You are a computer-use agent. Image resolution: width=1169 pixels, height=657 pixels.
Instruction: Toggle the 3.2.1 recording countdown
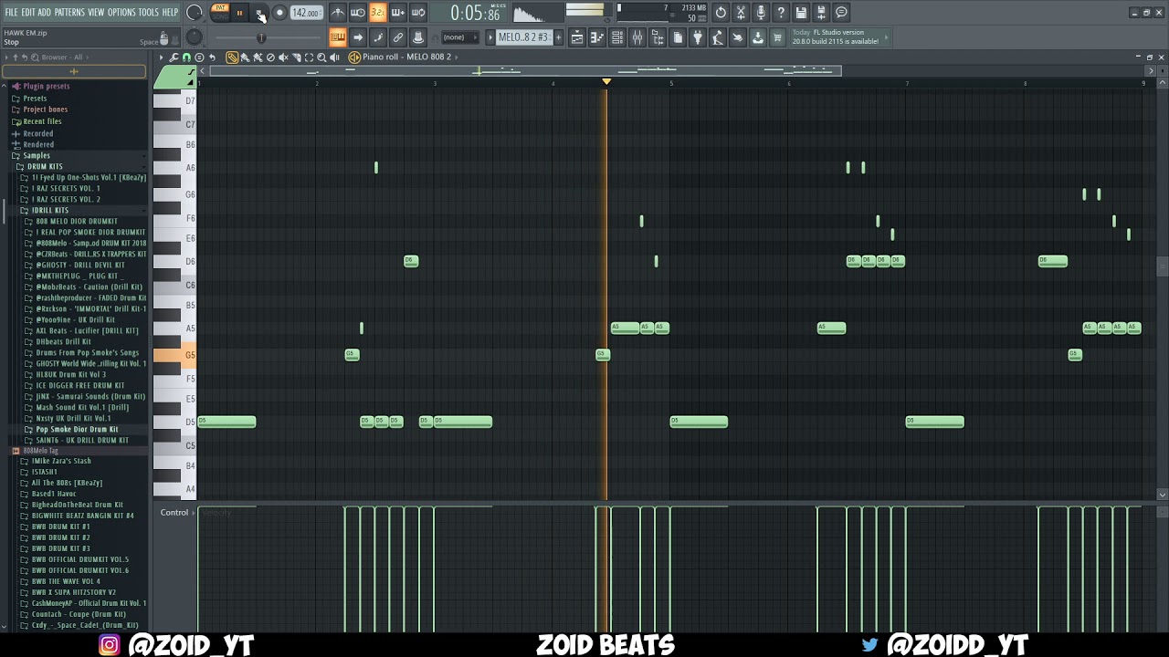coord(377,13)
